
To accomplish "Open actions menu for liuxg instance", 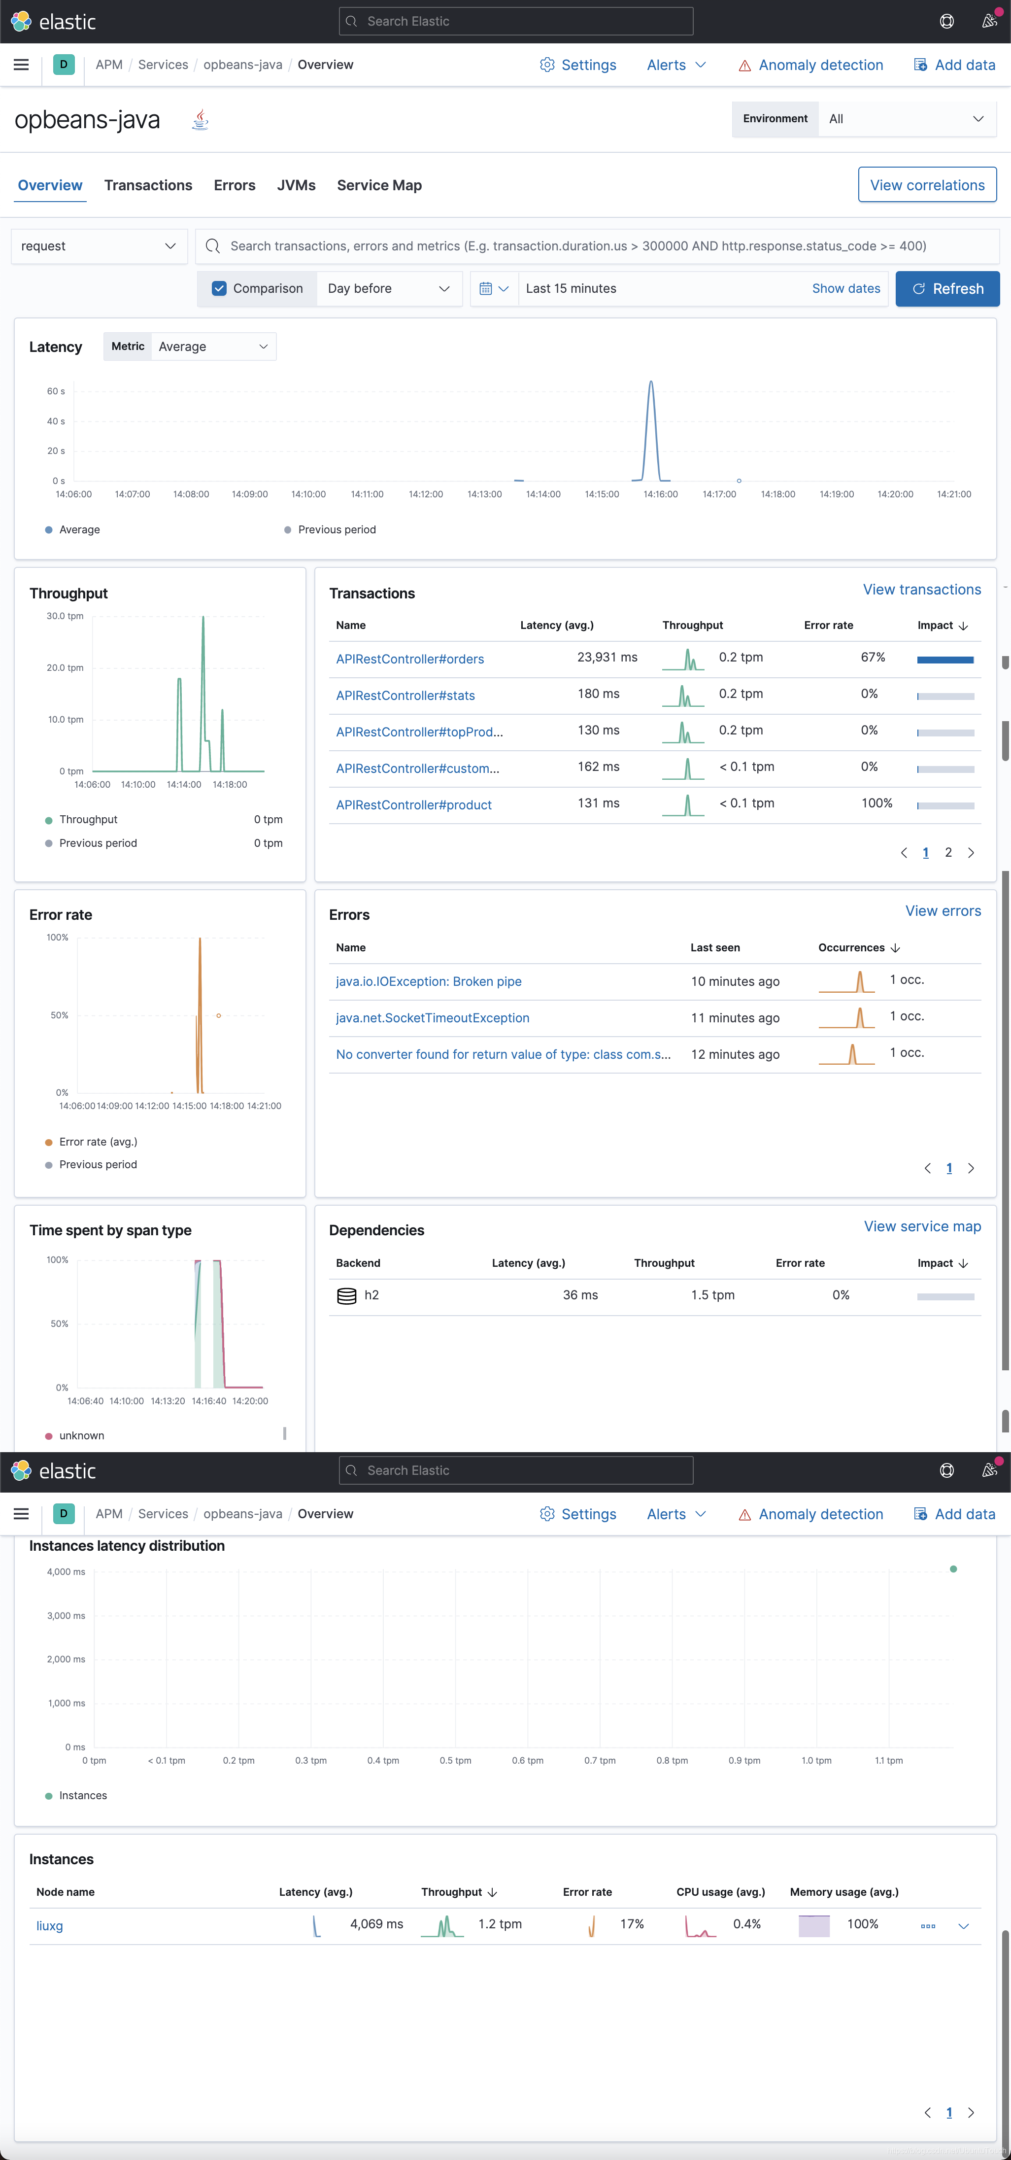I will pos(927,1926).
